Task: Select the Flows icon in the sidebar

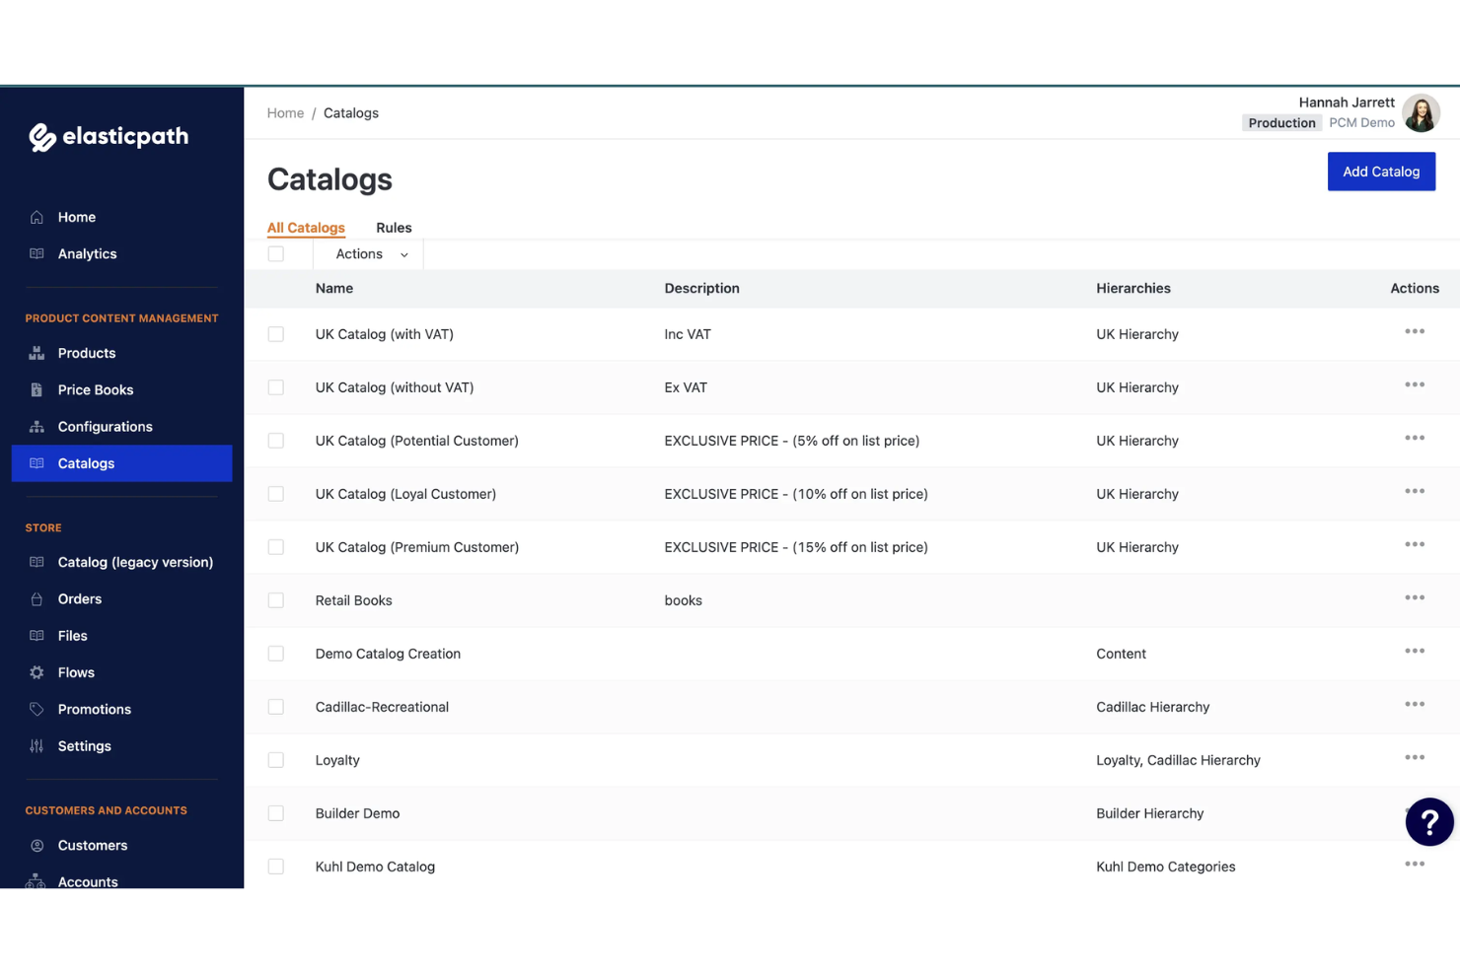Action: 36,672
